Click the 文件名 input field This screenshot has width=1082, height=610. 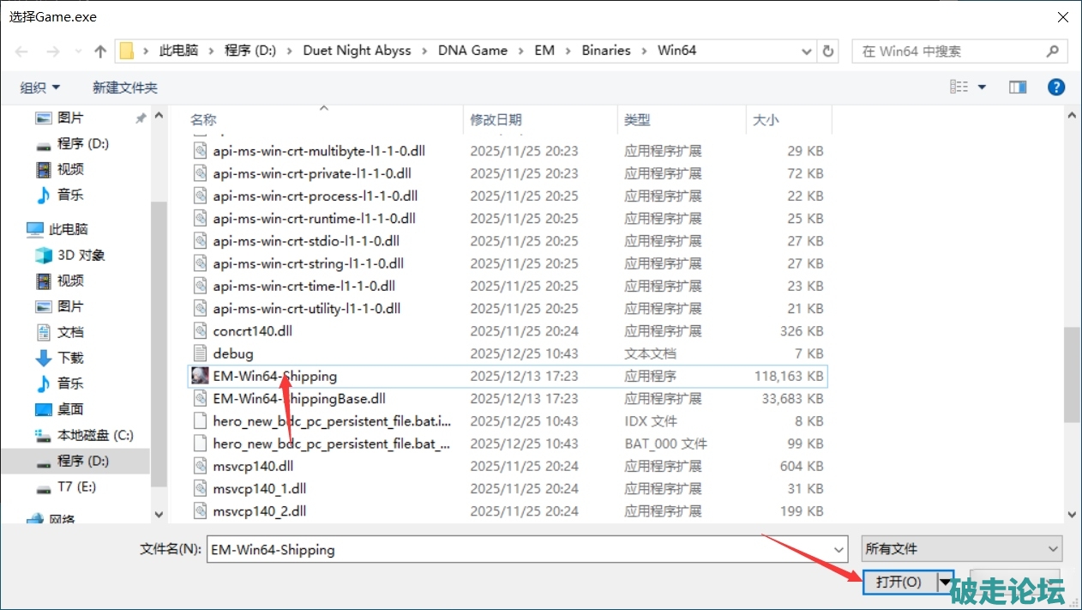pos(525,549)
